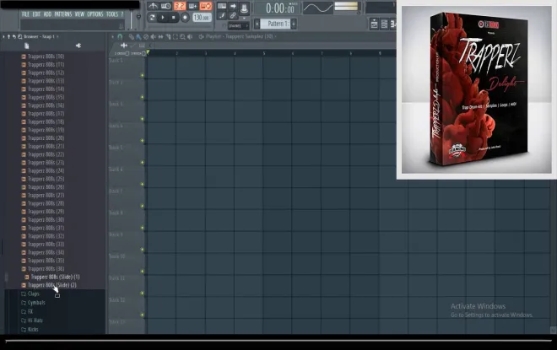This screenshot has height=350, width=557.
Task: Open ADD menu
Action: [47, 14]
